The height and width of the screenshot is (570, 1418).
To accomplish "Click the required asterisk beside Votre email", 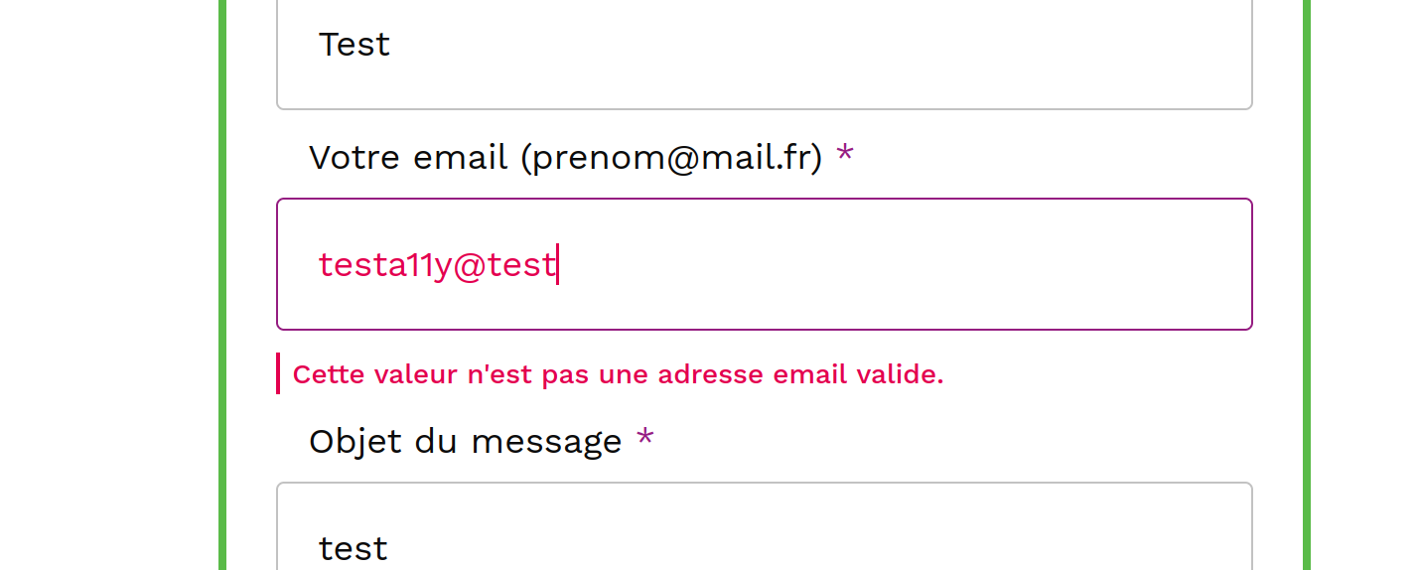I will (x=844, y=155).
